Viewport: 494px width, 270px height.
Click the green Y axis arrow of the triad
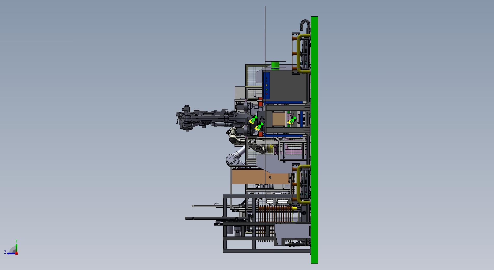pos(16,248)
